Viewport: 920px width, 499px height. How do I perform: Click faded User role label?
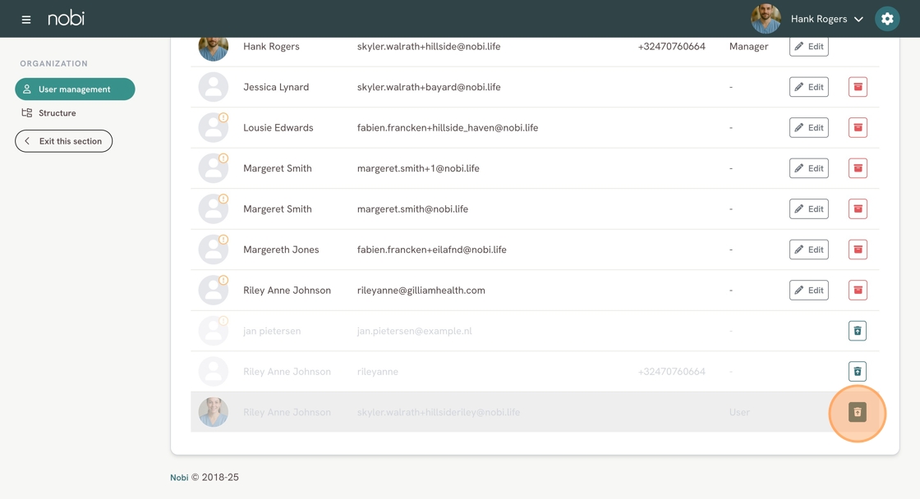739,412
